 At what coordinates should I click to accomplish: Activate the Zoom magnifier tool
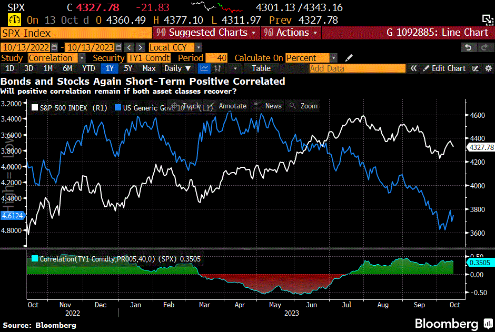(x=304, y=106)
